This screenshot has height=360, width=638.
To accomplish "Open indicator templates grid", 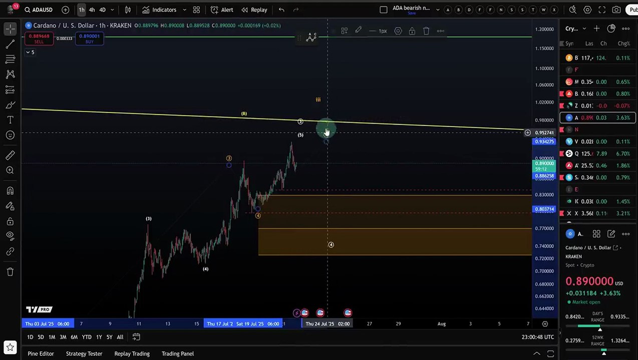I will (x=196, y=9).
